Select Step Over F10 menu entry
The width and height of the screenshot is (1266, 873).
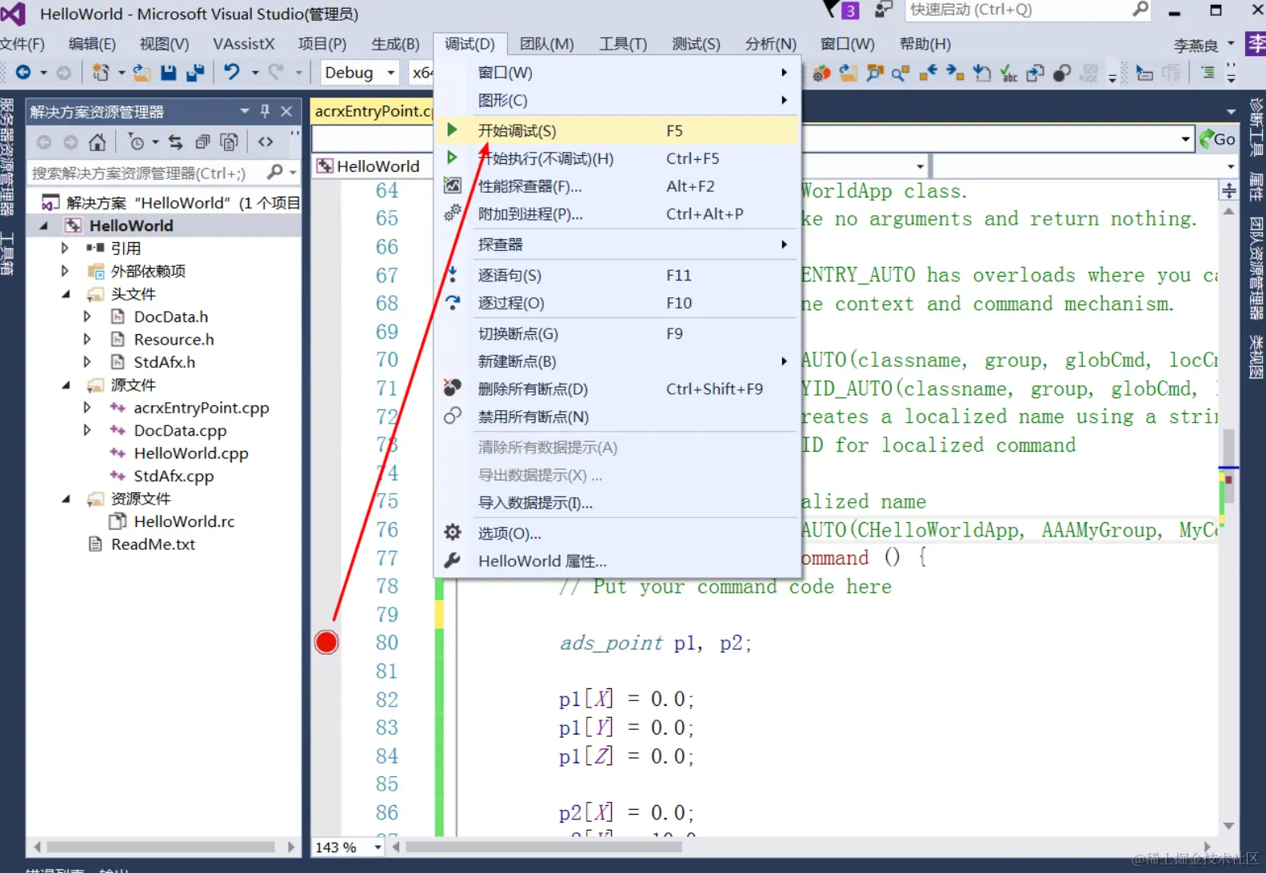tap(617, 303)
